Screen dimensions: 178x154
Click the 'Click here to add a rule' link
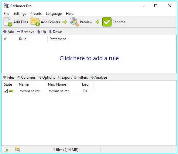89,58
